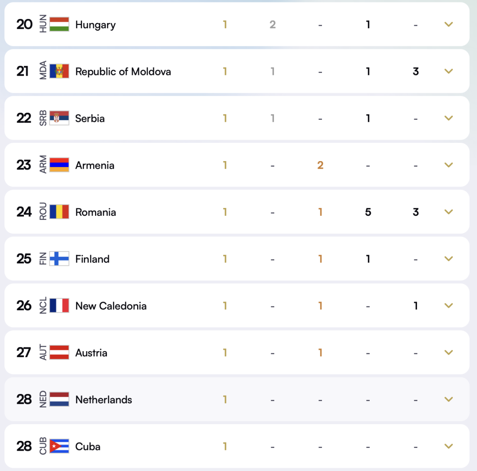This screenshot has height=471, width=477.
Task: Click the Republic of Moldova country name
Action: (123, 71)
